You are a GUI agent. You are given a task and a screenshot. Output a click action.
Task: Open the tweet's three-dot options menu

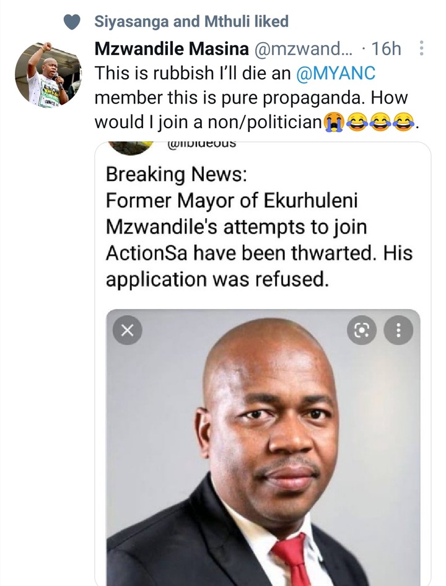pos(421,48)
